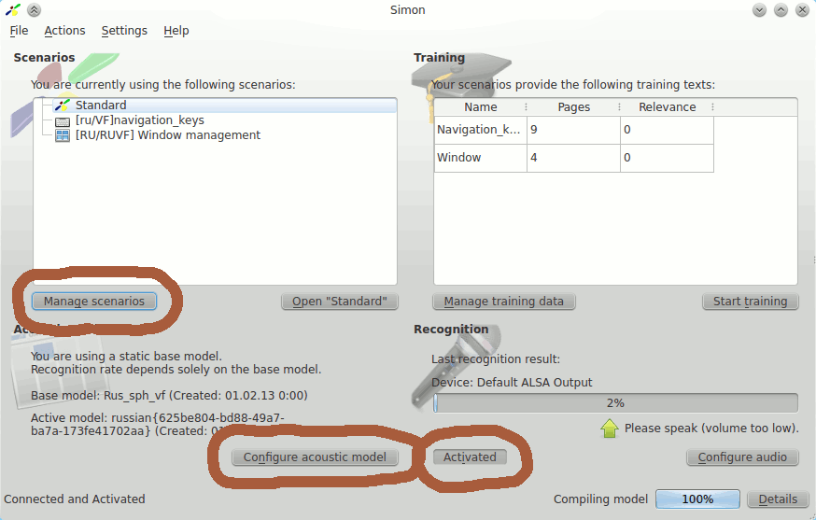The image size is (816, 520).
Task: Click the Device: Default ALSA Output text
Action: [x=512, y=383]
